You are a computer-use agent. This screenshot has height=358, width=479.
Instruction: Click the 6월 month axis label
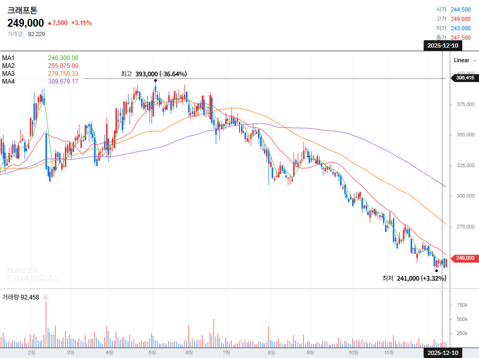click(x=189, y=352)
